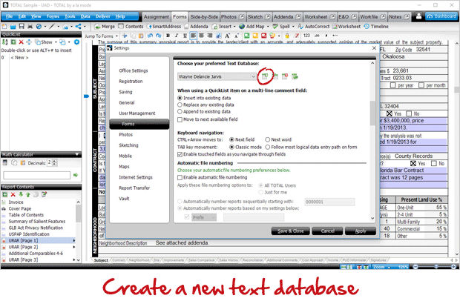Click the align right icon

[x=210, y=36]
